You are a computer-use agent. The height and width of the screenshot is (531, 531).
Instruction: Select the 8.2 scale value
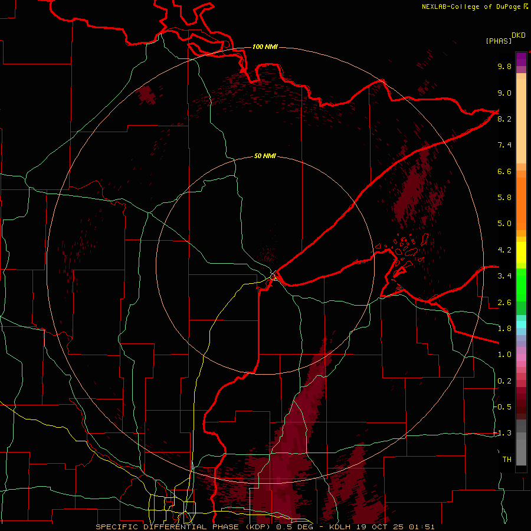(x=504, y=119)
